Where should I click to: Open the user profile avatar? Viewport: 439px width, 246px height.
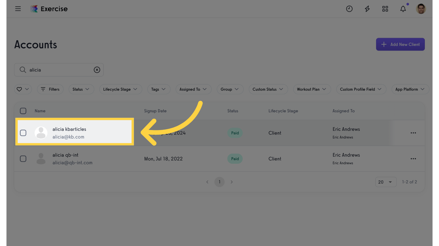(x=421, y=9)
